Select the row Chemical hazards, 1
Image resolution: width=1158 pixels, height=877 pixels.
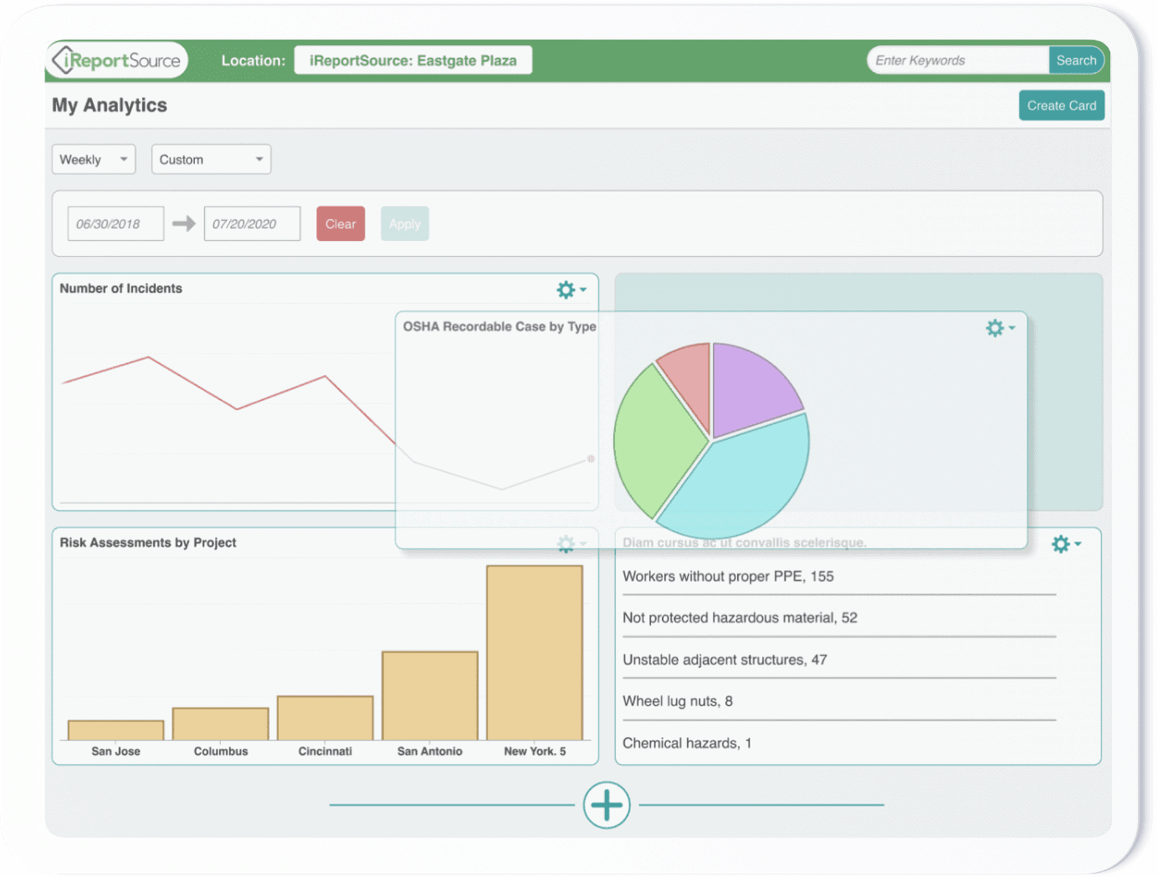click(839, 743)
